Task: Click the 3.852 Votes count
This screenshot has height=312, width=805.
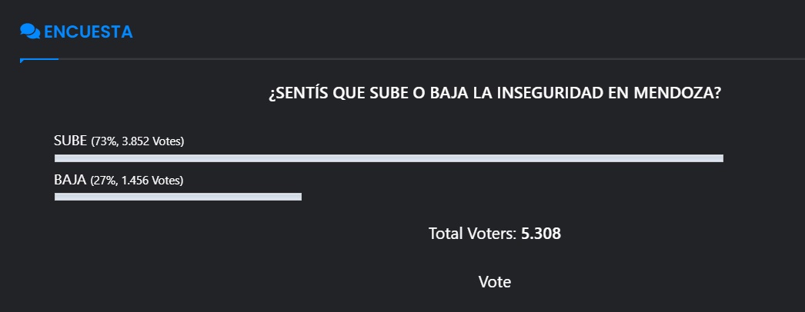Action: pos(151,142)
